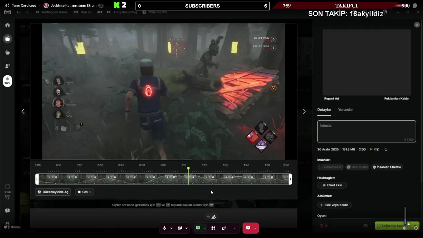Click the clip video preview
Viewport: 423px width, 238px height.
coord(164,92)
